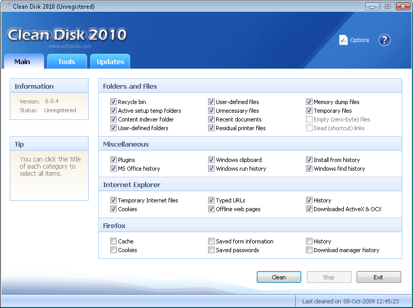Enable Saved form information checkbox
413x308 pixels.
211,241
